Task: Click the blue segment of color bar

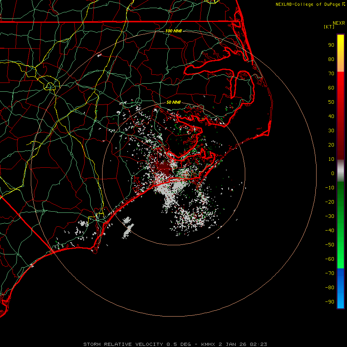Action: pyautogui.click(x=340, y=288)
